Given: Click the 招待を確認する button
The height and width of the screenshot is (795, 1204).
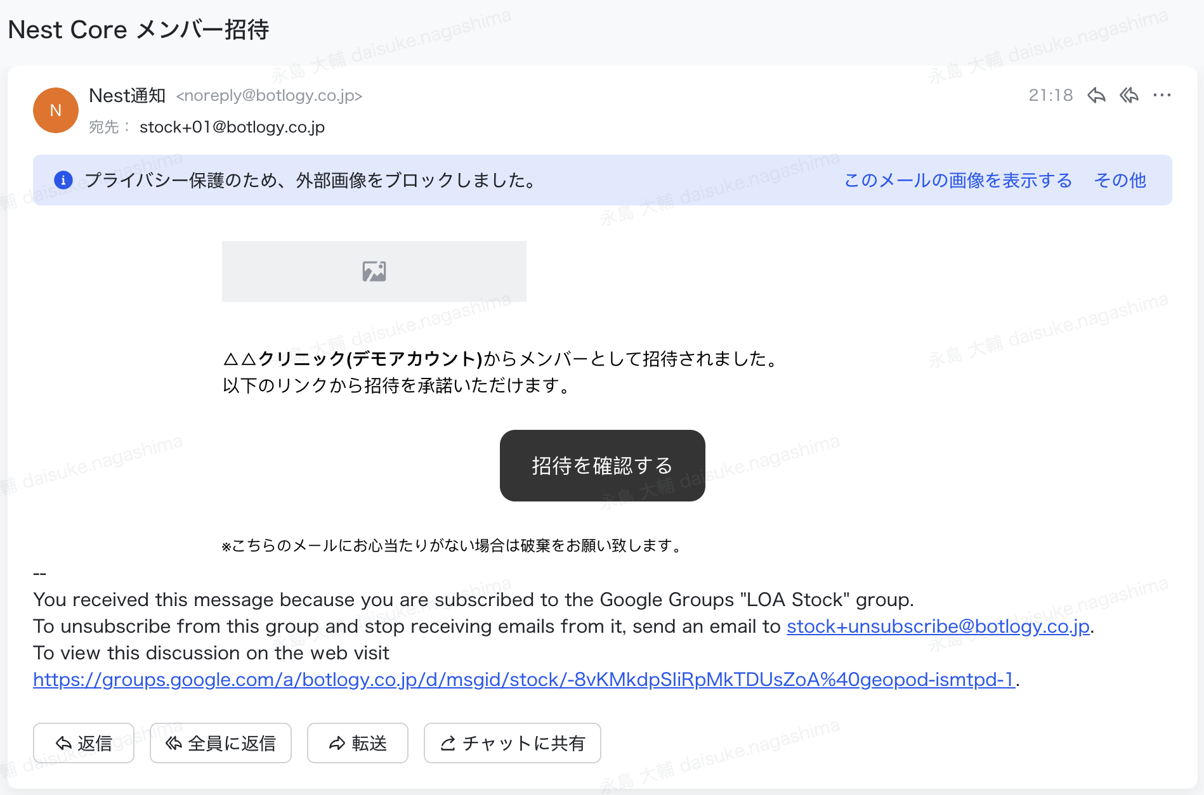Looking at the screenshot, I should (x=603, y=466).
